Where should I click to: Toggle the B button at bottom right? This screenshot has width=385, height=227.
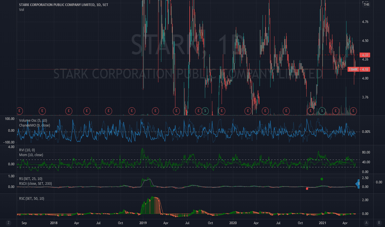(x=379, y=223)
